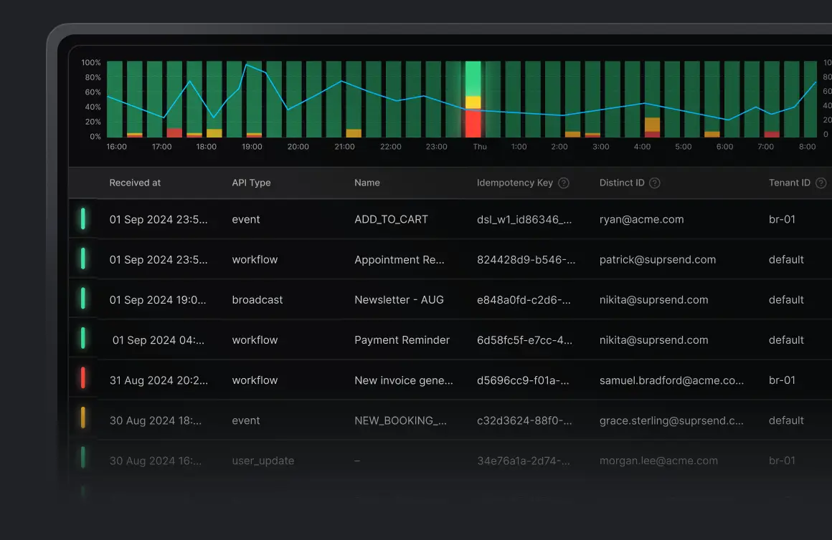The image size is (832, 540).
Task: Click idempotency key e848a0fd-c2d6-...
Action: coord(524,300)
